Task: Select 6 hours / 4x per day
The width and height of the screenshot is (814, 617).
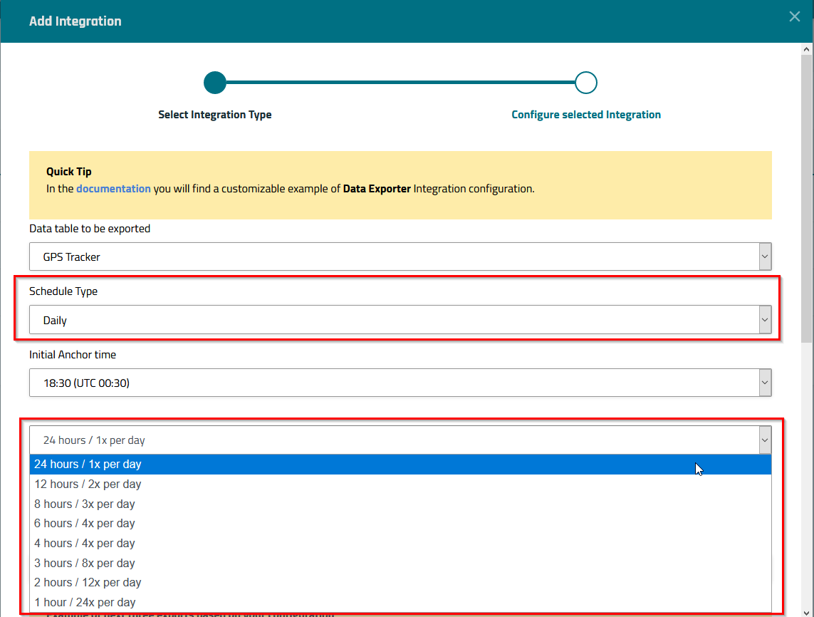Action: coord(85,523)
